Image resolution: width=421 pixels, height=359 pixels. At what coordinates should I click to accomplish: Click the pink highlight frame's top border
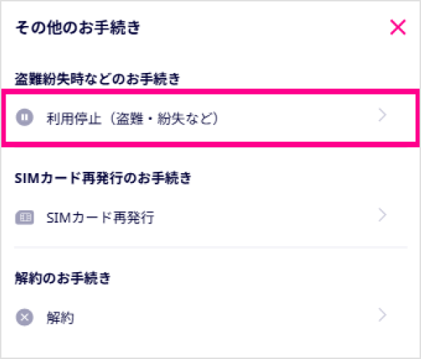(210, 91)
